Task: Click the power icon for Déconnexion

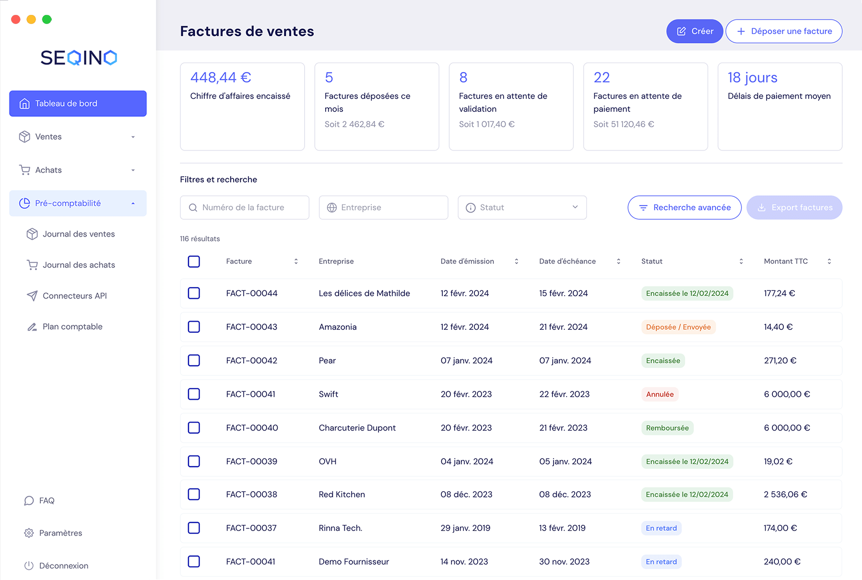Action: point(29,566)
